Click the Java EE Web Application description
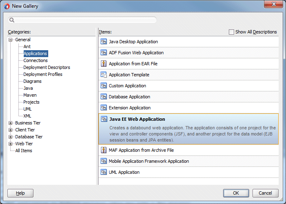Viewport: 286px width, 204px height. 192,134
